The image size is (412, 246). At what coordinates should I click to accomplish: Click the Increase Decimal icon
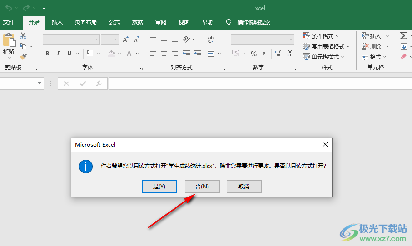point(278,54)
